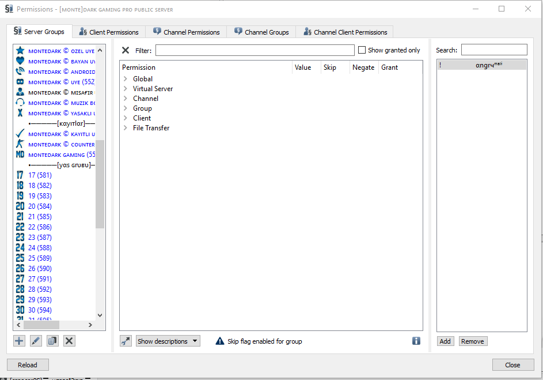
Task: Click the group list scroll down arrow
Action: 100,315
